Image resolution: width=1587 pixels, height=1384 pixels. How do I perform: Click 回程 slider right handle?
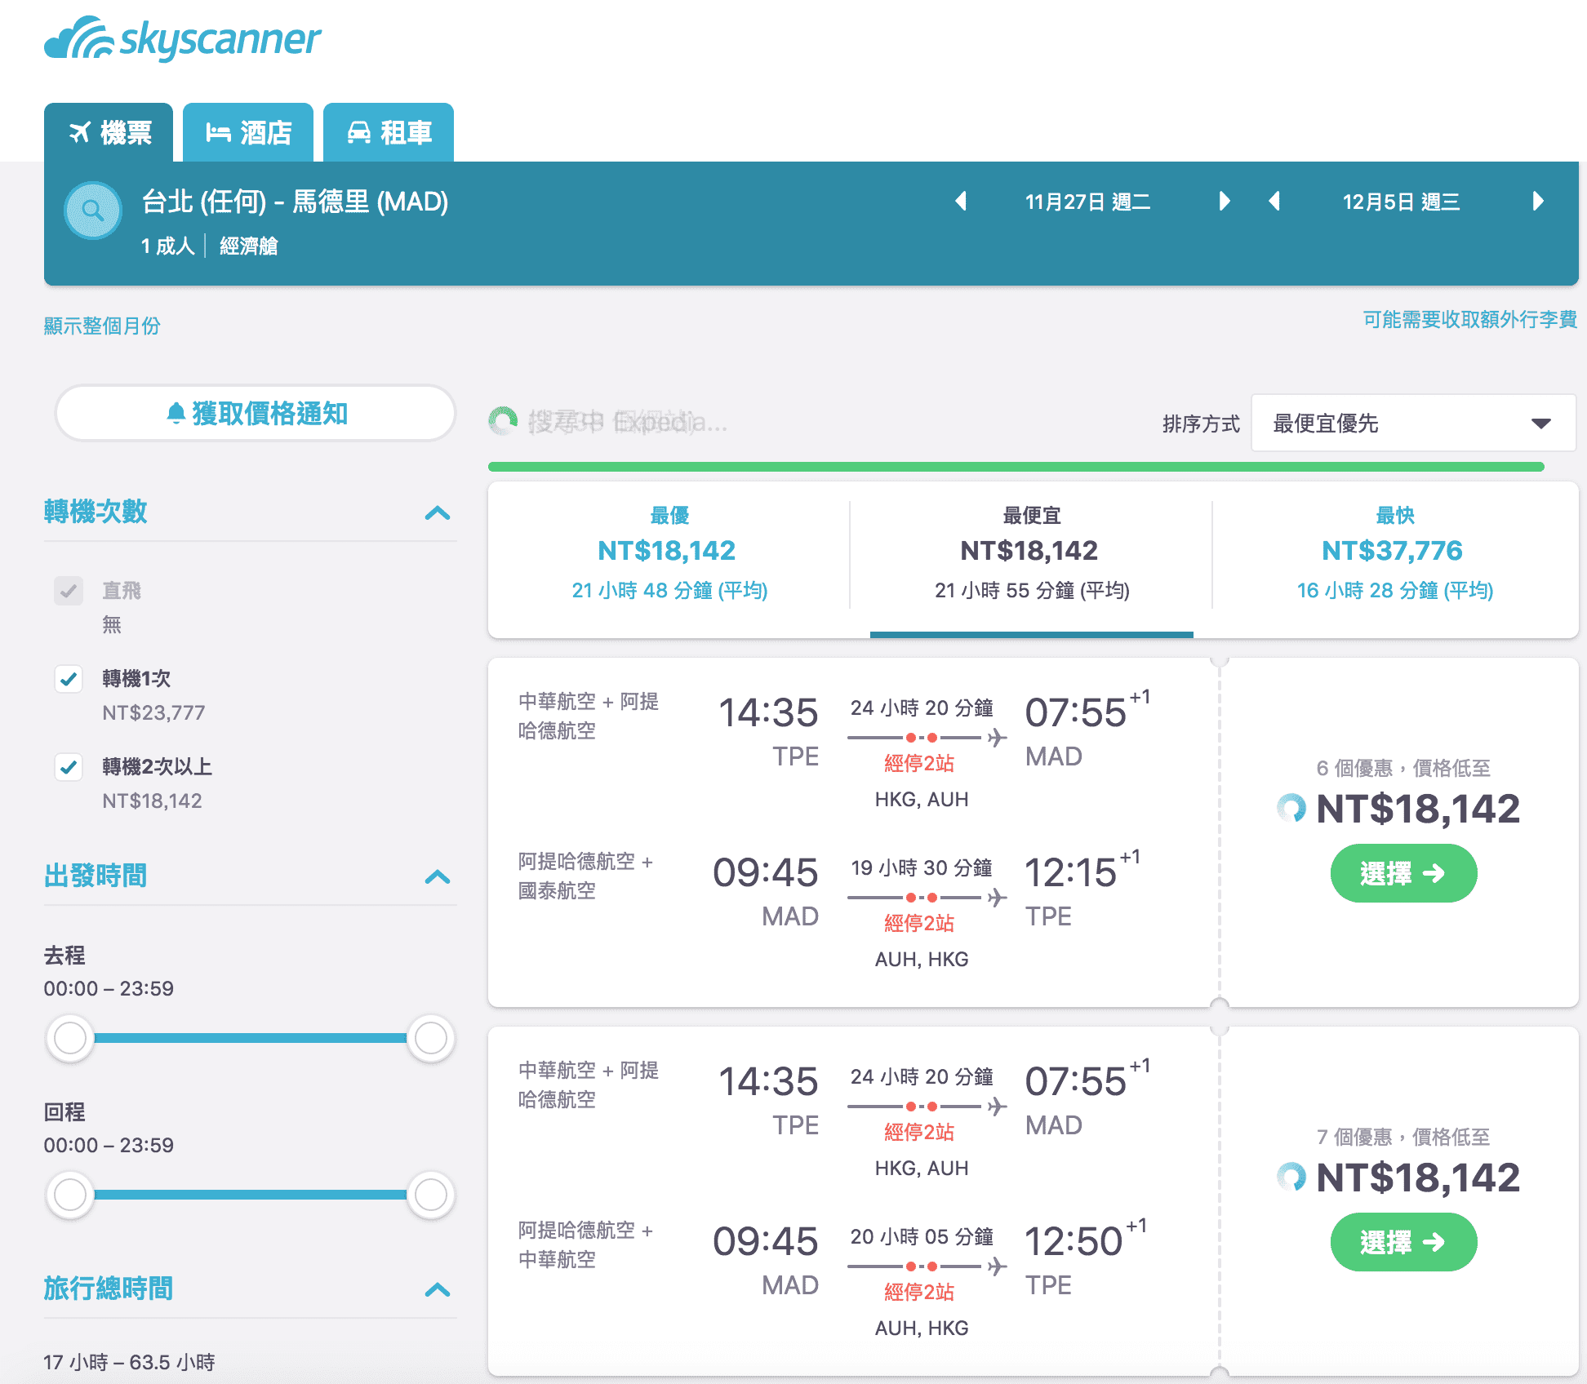pyautogui.click(x=430, y=1195)
